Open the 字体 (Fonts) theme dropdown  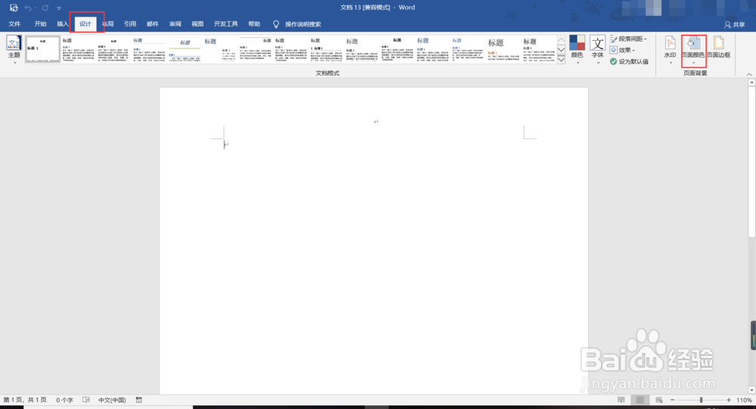click(598, 48)
